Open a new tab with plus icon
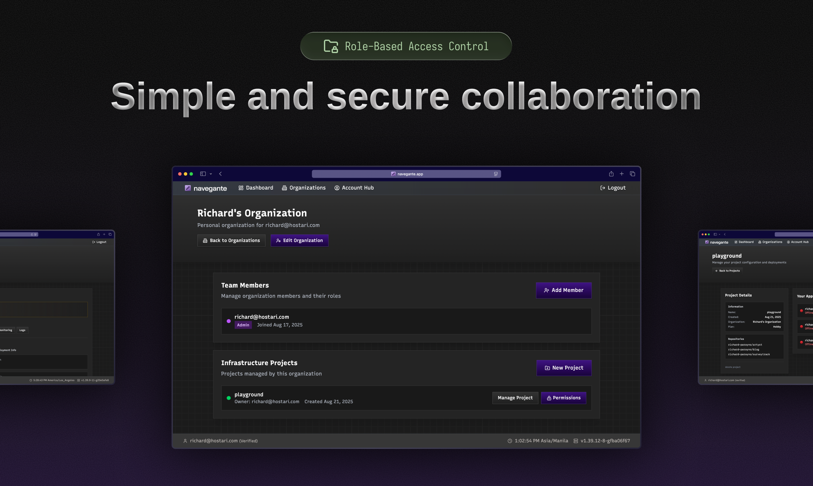Screen dimensions: 813x486 (622, 174)
